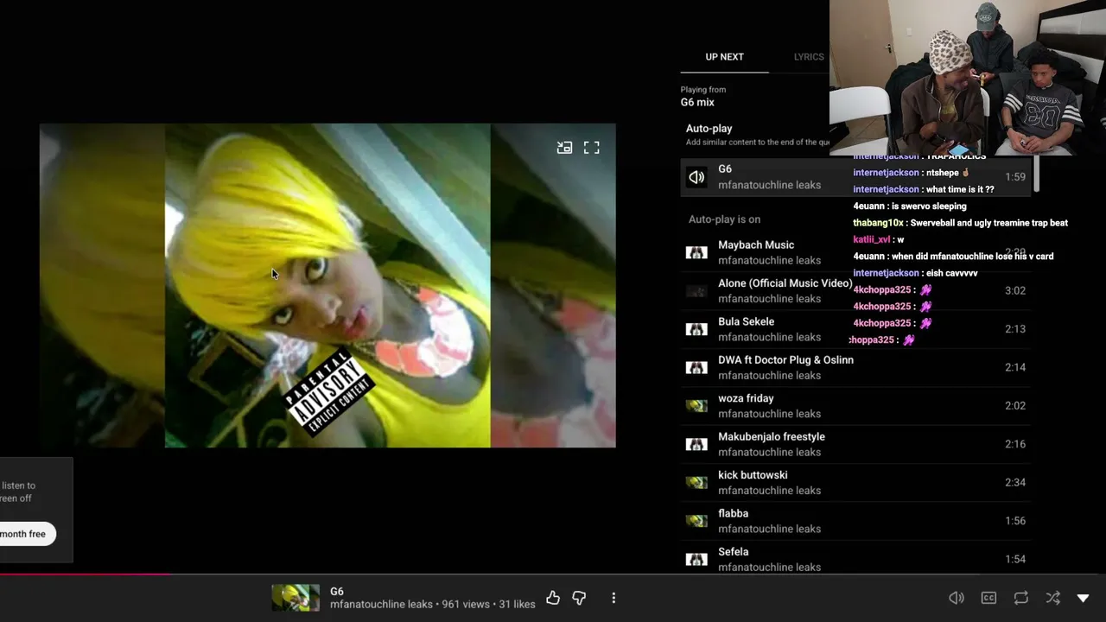Viewport: 1106px width, 622px height.
Task: Play flabba from the queue
Action: (x=733, y=513)
